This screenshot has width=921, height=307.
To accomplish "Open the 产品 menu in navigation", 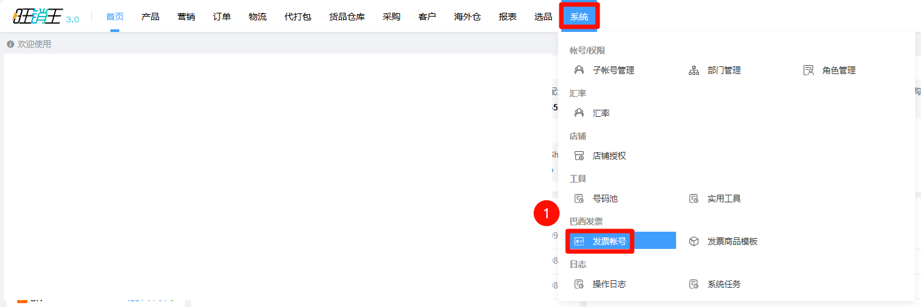I will tap(151, 17).
